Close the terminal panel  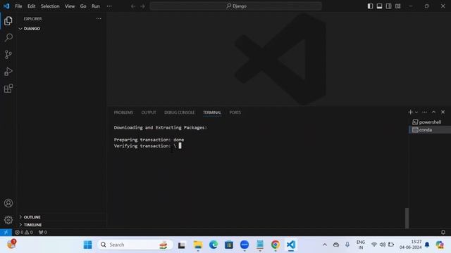point(443,112)
